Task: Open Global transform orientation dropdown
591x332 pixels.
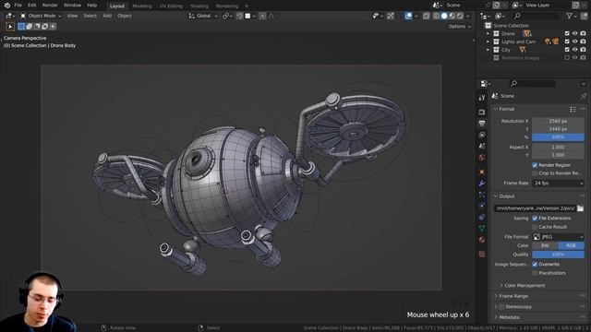Action: (x=203, y=16)
